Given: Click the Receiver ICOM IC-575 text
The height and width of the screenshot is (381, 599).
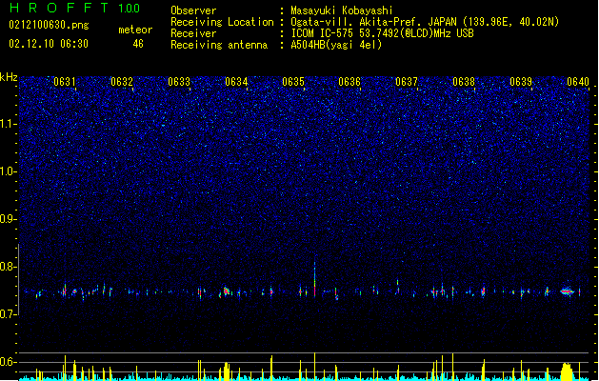Looking at the screenshot, I should coord(383,33).
